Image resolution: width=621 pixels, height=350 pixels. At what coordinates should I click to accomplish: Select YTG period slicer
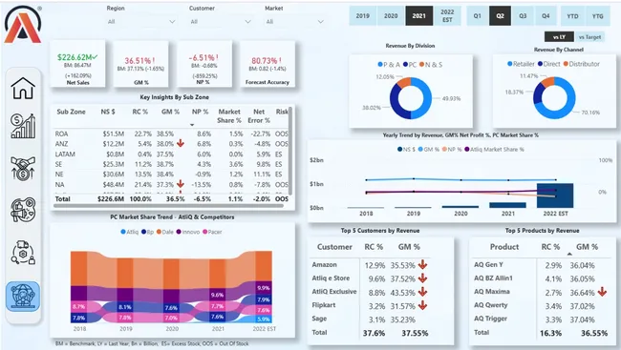(x=598, y=16)
